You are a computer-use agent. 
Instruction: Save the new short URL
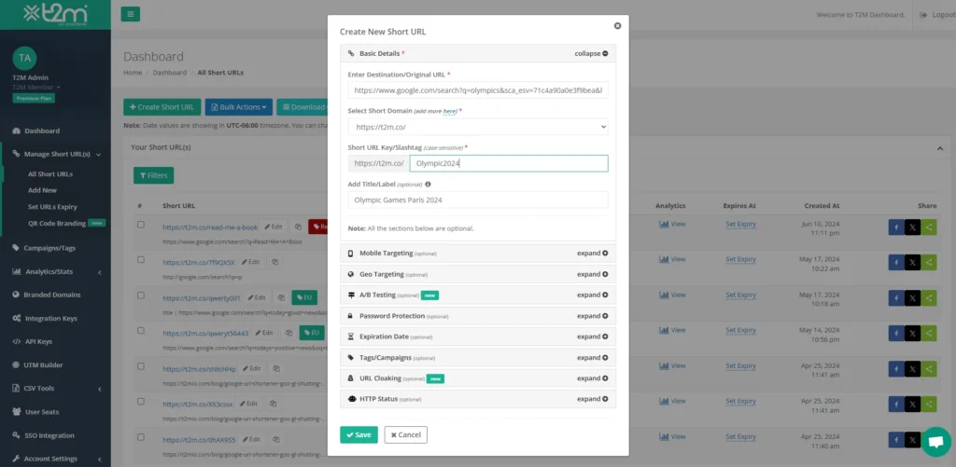358,434
